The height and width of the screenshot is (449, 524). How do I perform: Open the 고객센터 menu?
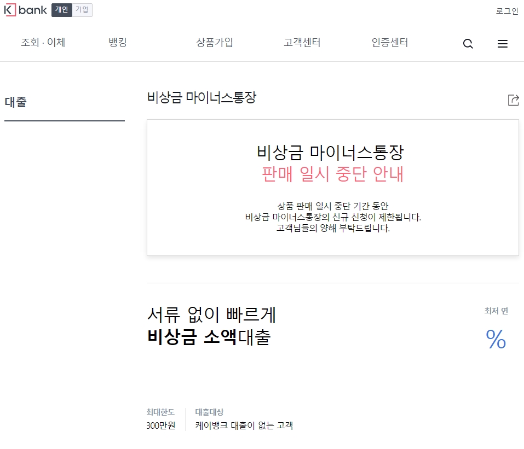(302, 43)
